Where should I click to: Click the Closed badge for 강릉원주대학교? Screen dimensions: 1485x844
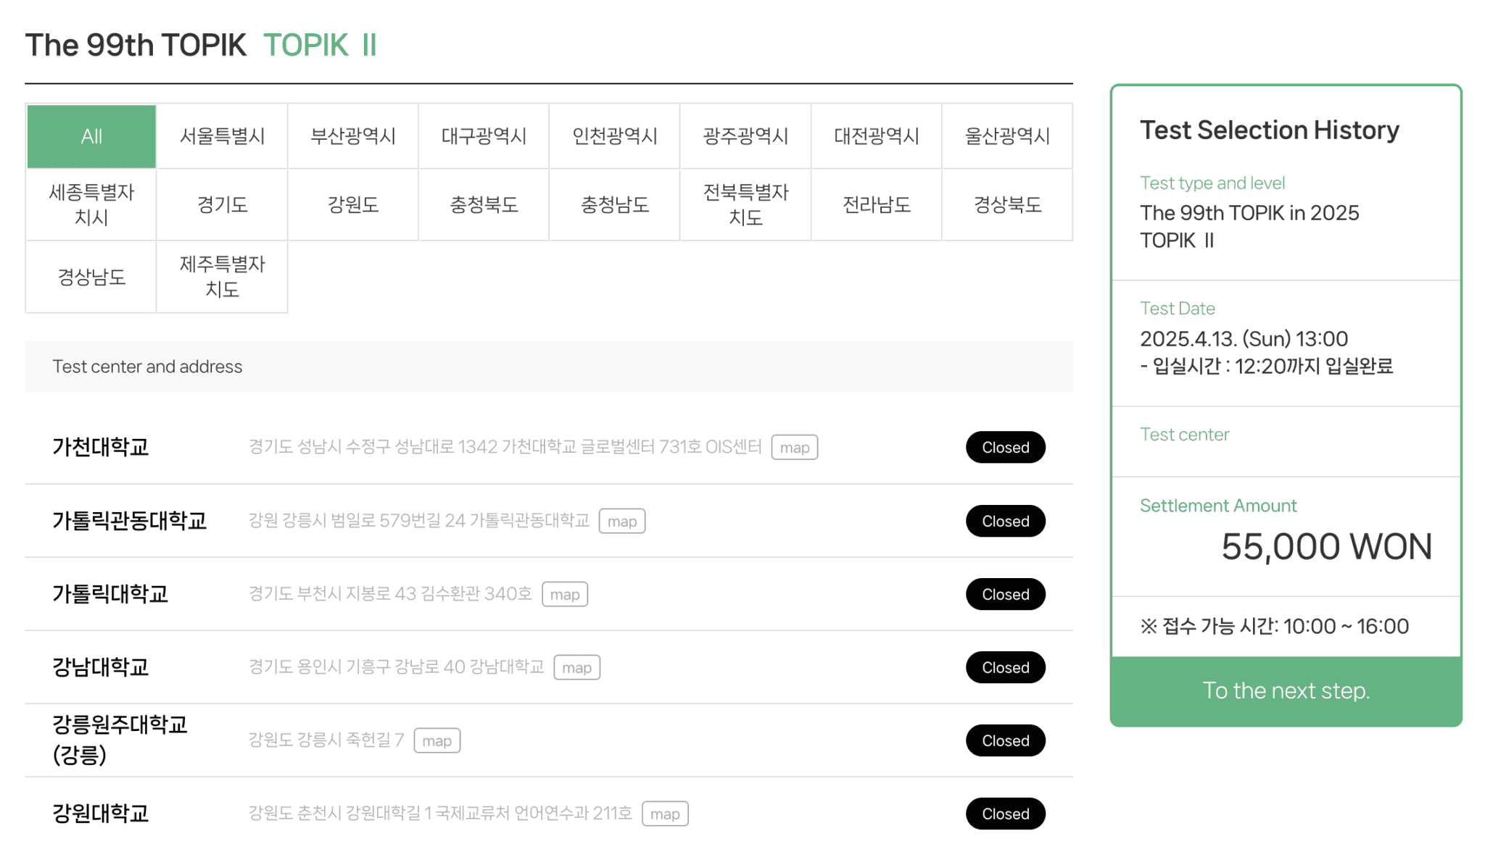point(1005,740)
